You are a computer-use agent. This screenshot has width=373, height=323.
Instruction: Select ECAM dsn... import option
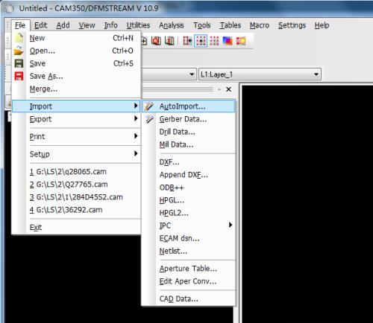[x=189, y=238]
